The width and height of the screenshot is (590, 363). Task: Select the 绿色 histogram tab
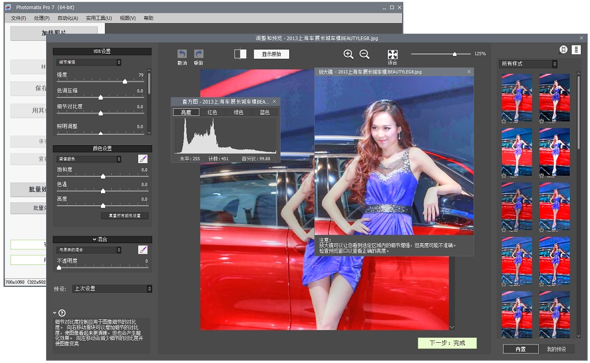click(x=239, y=112)
